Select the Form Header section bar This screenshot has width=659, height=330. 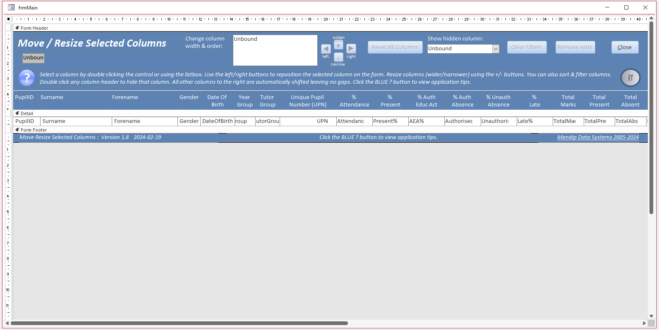[x=330, y=28]
